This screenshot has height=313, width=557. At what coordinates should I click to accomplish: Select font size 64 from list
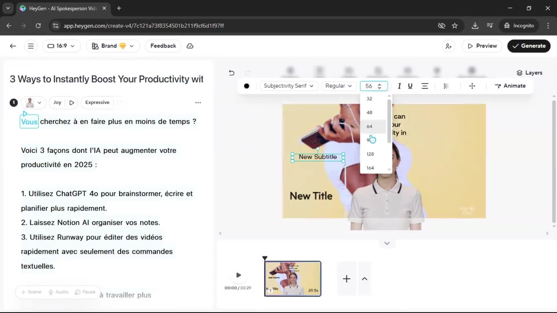tap(369, 126)
